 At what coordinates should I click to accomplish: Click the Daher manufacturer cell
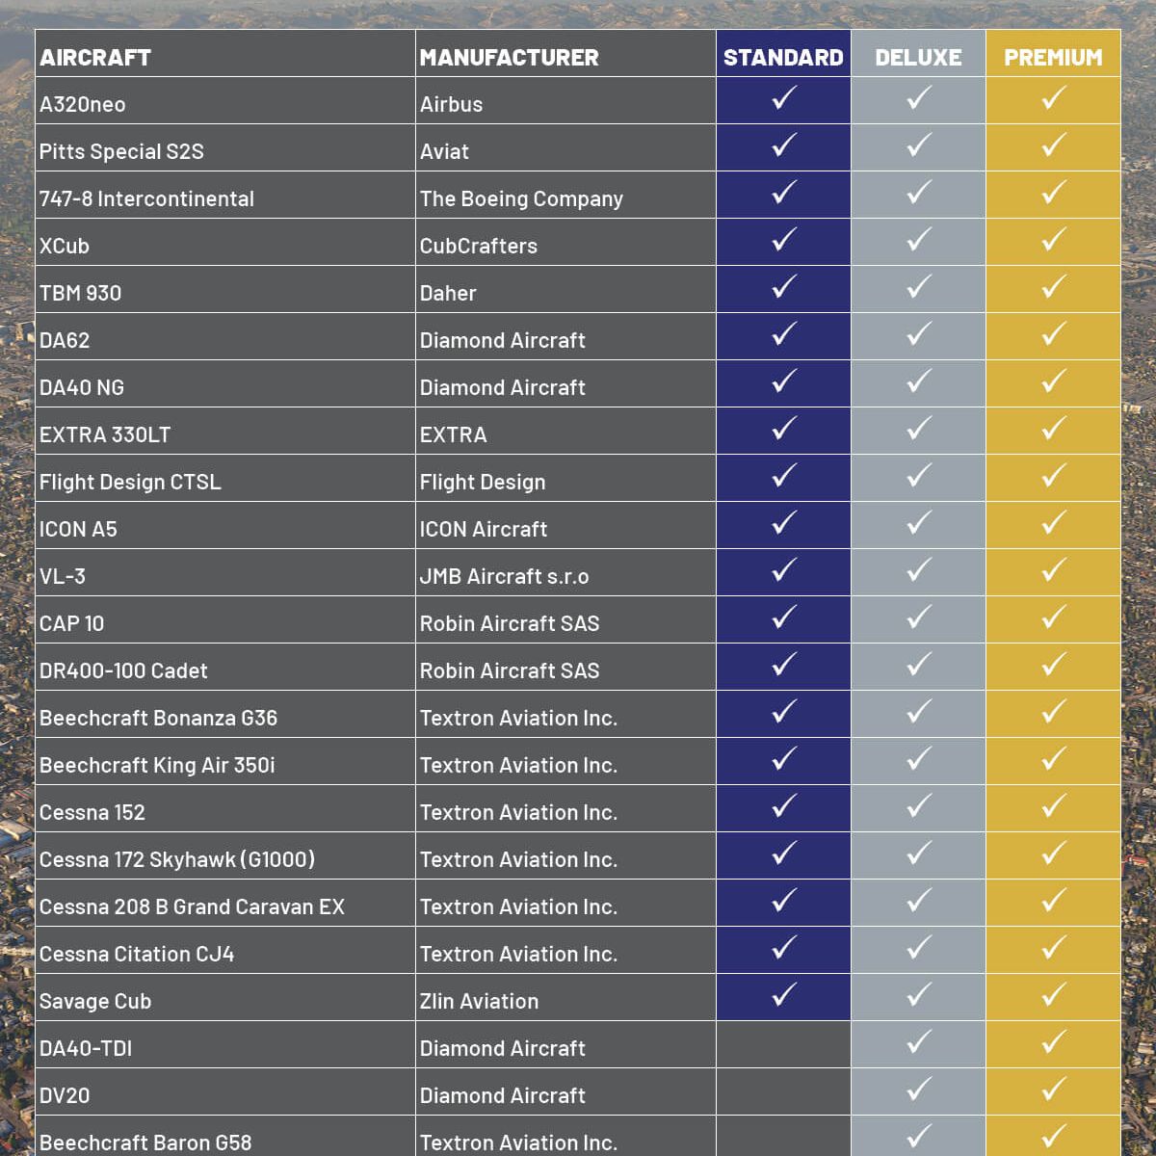click(448, 293)
